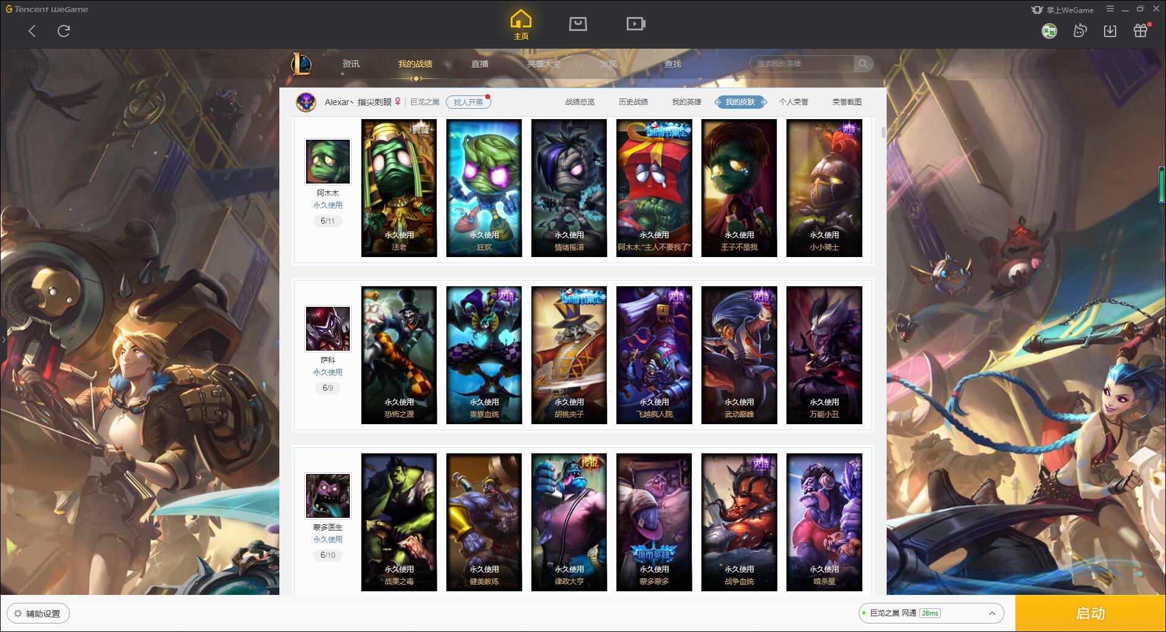Open the 掌上WeGame link
The width and height of the screenshot is (1166, 632).
coord(1063,10)
